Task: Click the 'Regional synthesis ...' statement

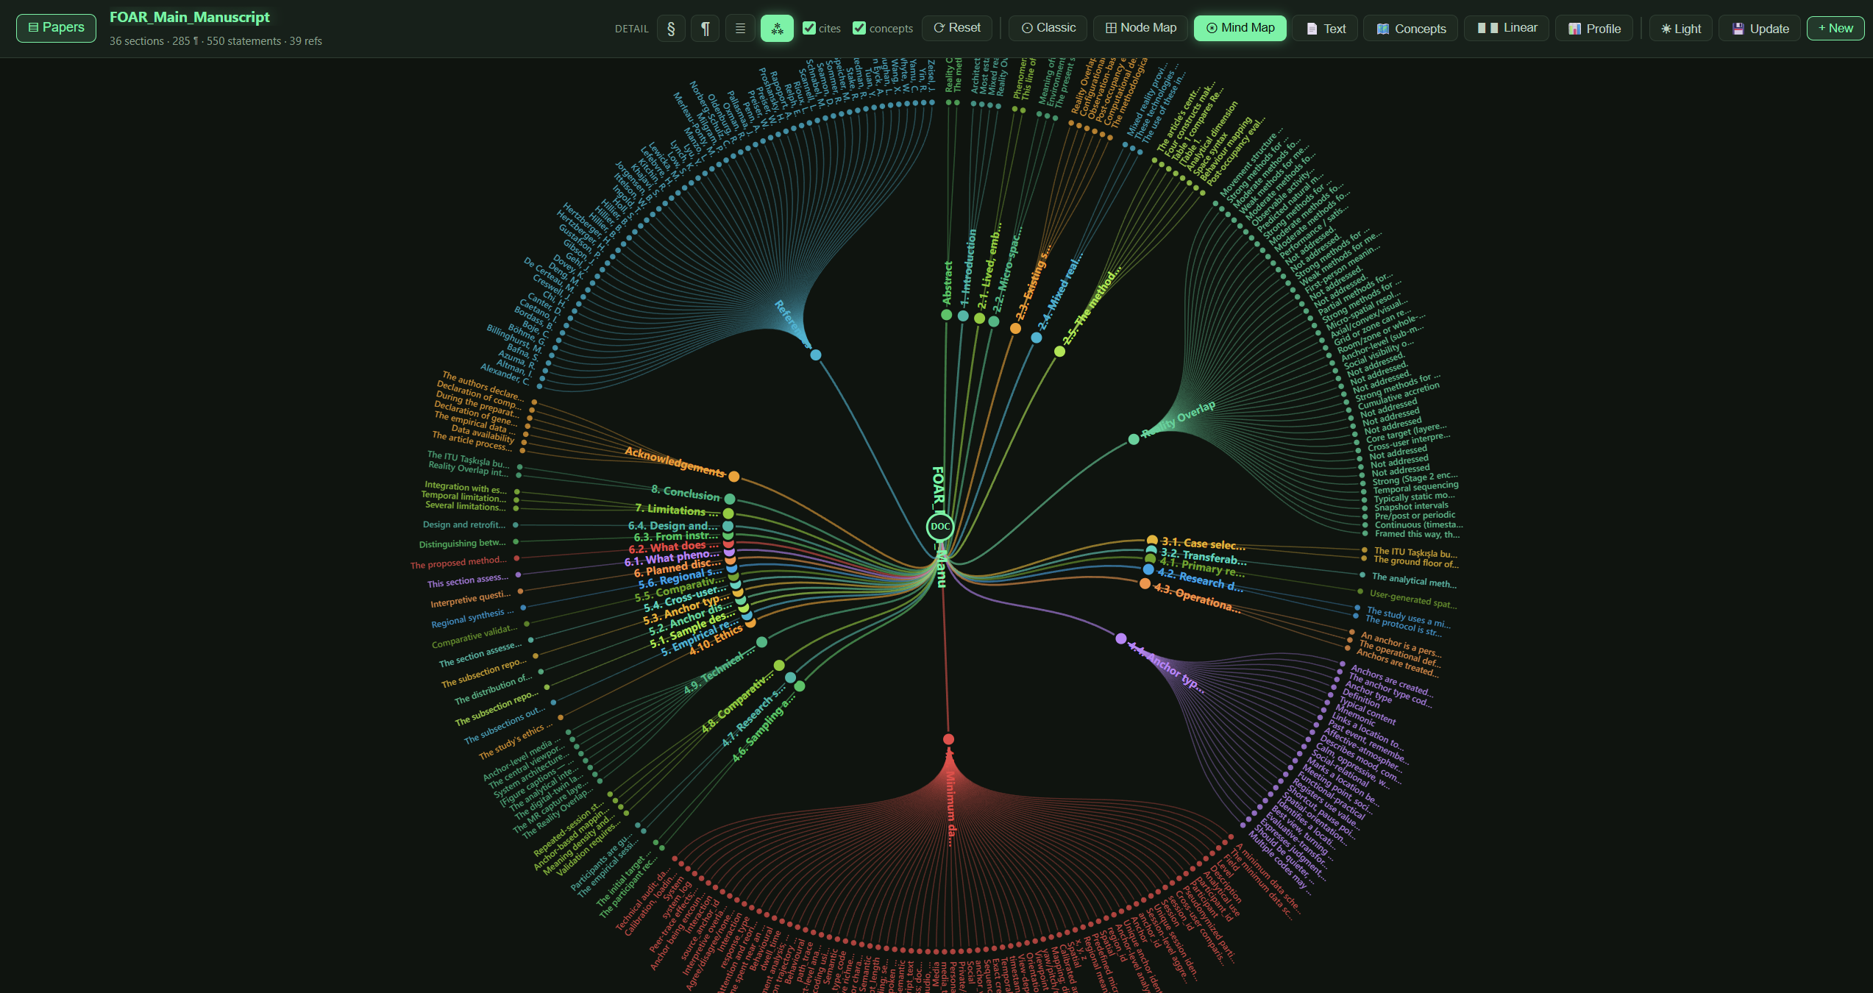Action: [473, 617]
